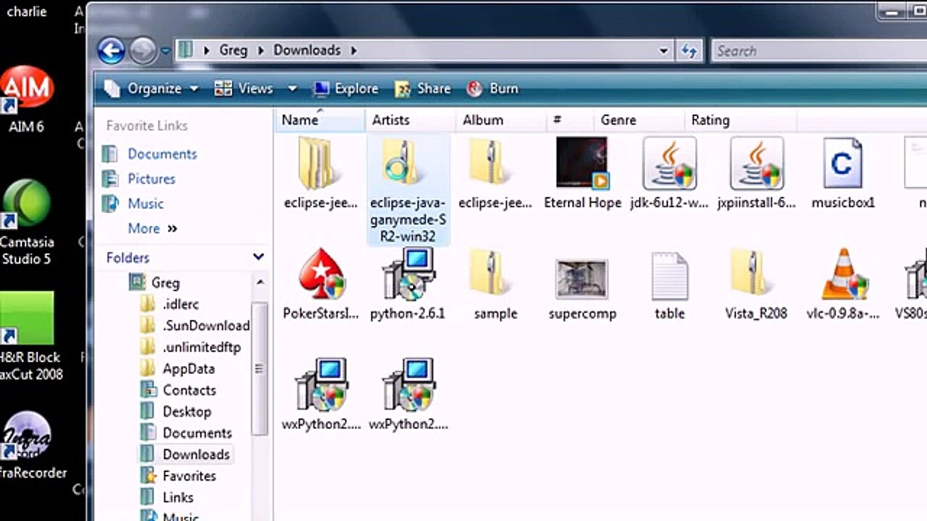This screenshot has width=927, height=521.
Task: Open the Views dropdown
Action: pos(293,89)
